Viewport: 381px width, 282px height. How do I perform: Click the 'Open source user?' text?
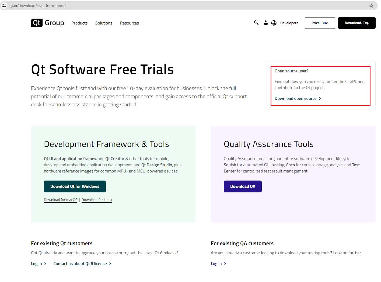(292, 71)
